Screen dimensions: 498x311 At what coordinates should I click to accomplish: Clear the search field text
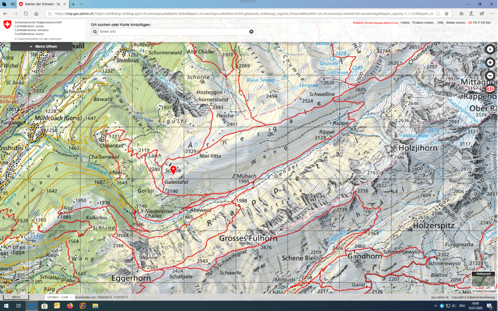[251, 32]
